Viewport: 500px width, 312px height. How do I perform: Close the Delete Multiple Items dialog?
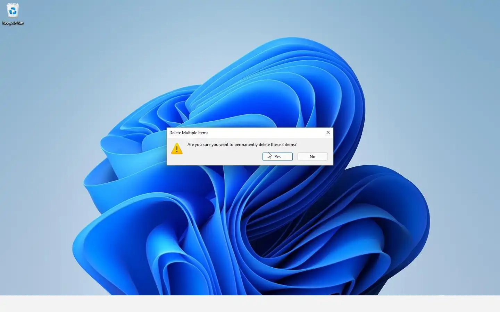point(328,132)
